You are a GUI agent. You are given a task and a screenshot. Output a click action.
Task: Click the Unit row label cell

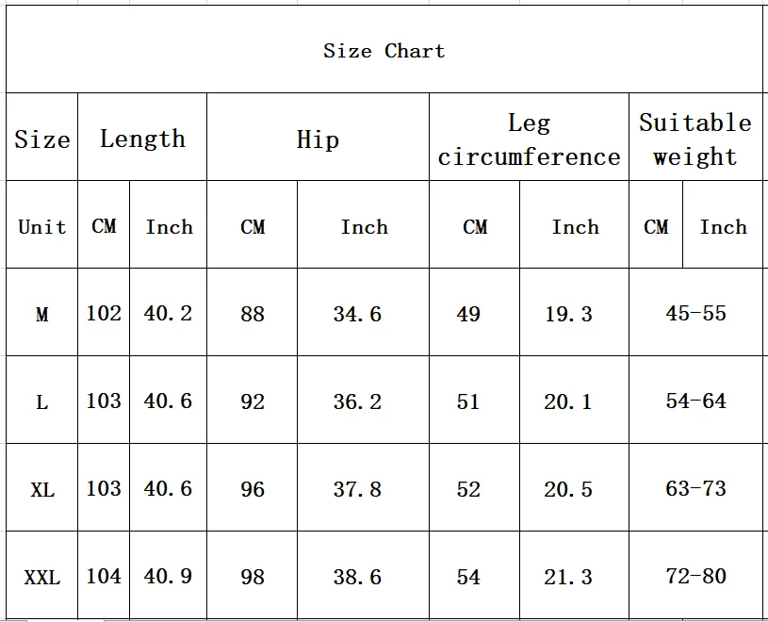pos(42,224)
